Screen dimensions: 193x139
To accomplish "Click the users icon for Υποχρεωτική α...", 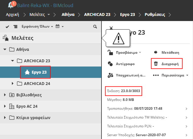I will (x=110, y=75).
